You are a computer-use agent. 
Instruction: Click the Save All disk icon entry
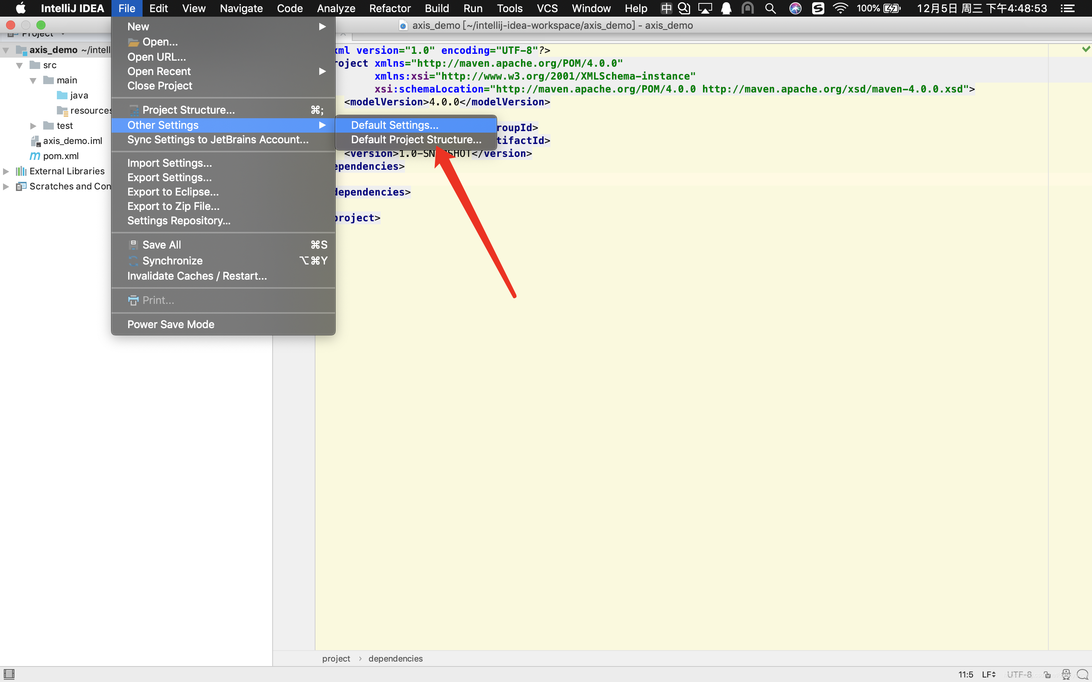point(161,244)
